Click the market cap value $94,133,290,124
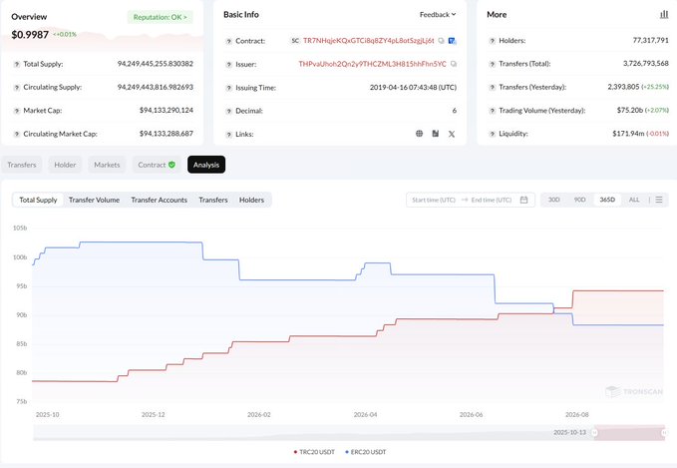677x468 pixels. [x=167, y=110]
